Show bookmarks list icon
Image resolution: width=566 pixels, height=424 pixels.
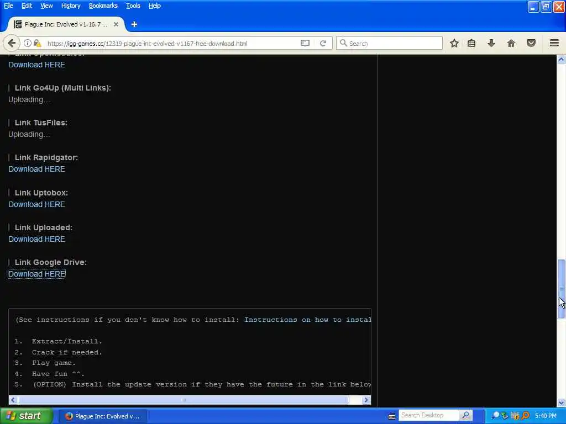471,43
